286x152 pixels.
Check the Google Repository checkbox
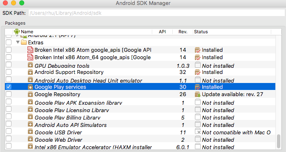pos(9,94)
